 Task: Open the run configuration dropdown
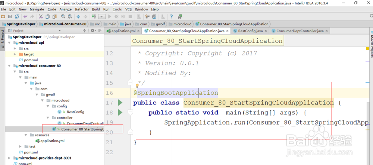click(102, 17)
